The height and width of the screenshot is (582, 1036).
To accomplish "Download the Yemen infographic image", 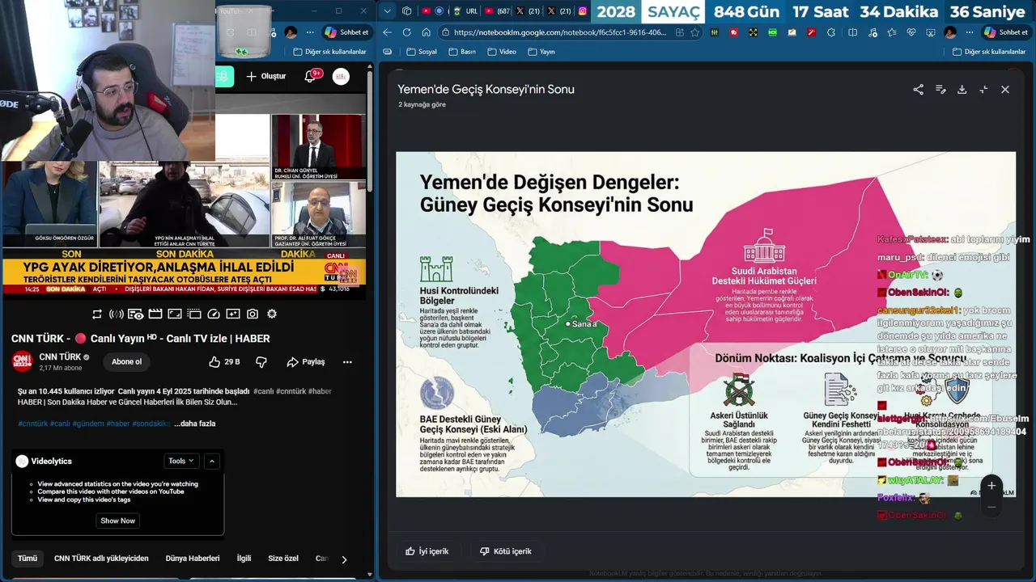I will point(962,90).
